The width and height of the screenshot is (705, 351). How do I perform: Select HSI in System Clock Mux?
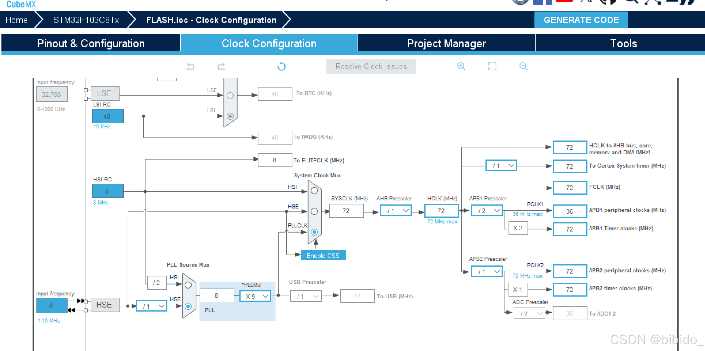click(x=314, y=191)
